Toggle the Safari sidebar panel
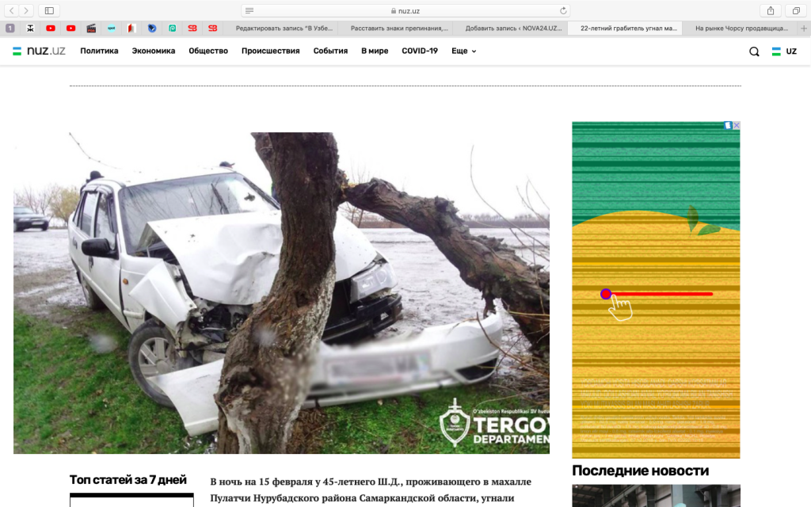 click(x=49, y=10)
